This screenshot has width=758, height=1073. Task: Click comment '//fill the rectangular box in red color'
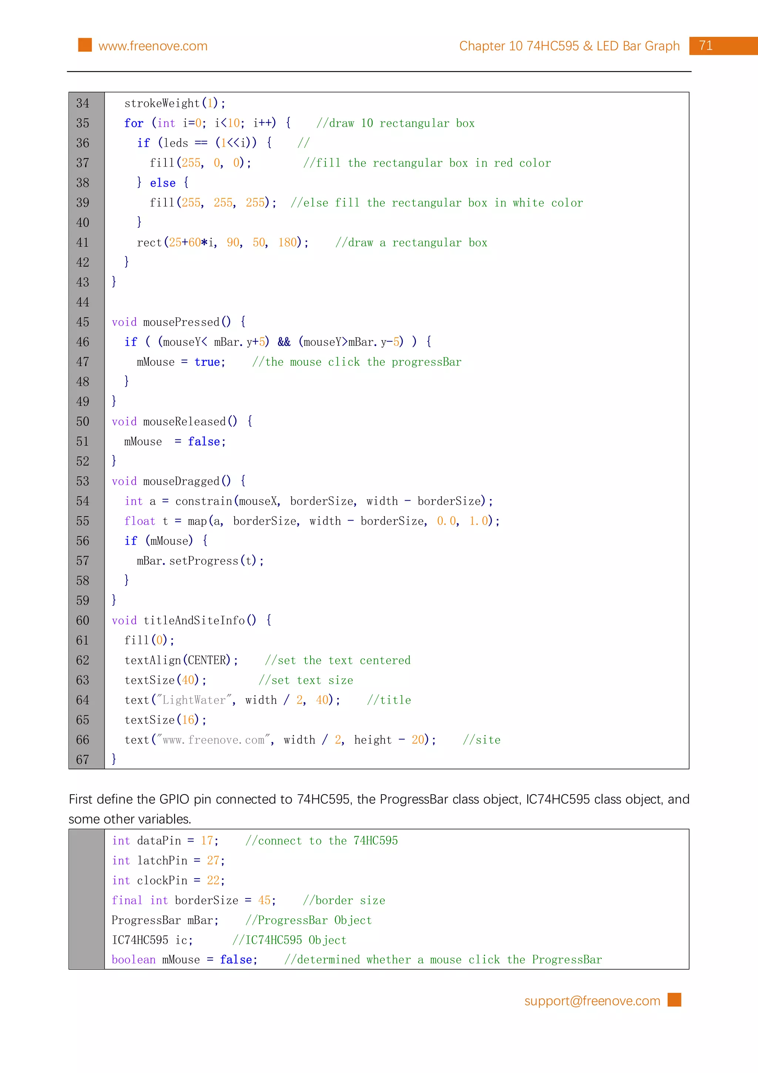click(x=427, y=163)
